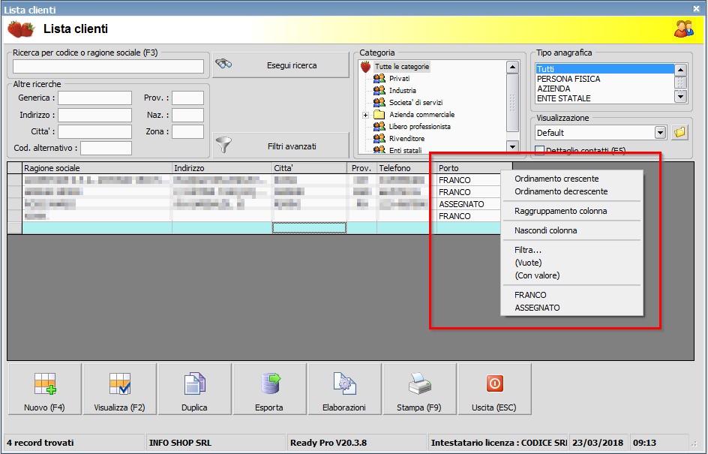
Task: Focus the Zona search field
Action: pos(187,131)
